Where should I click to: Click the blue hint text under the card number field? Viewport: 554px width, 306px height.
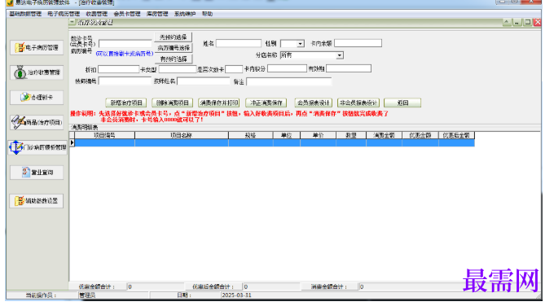click(125, 54)
